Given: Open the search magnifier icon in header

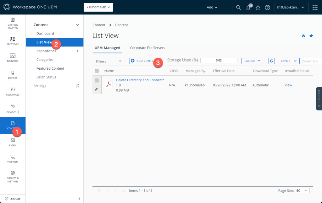Looking at the screenshot, I should point(238,8).
